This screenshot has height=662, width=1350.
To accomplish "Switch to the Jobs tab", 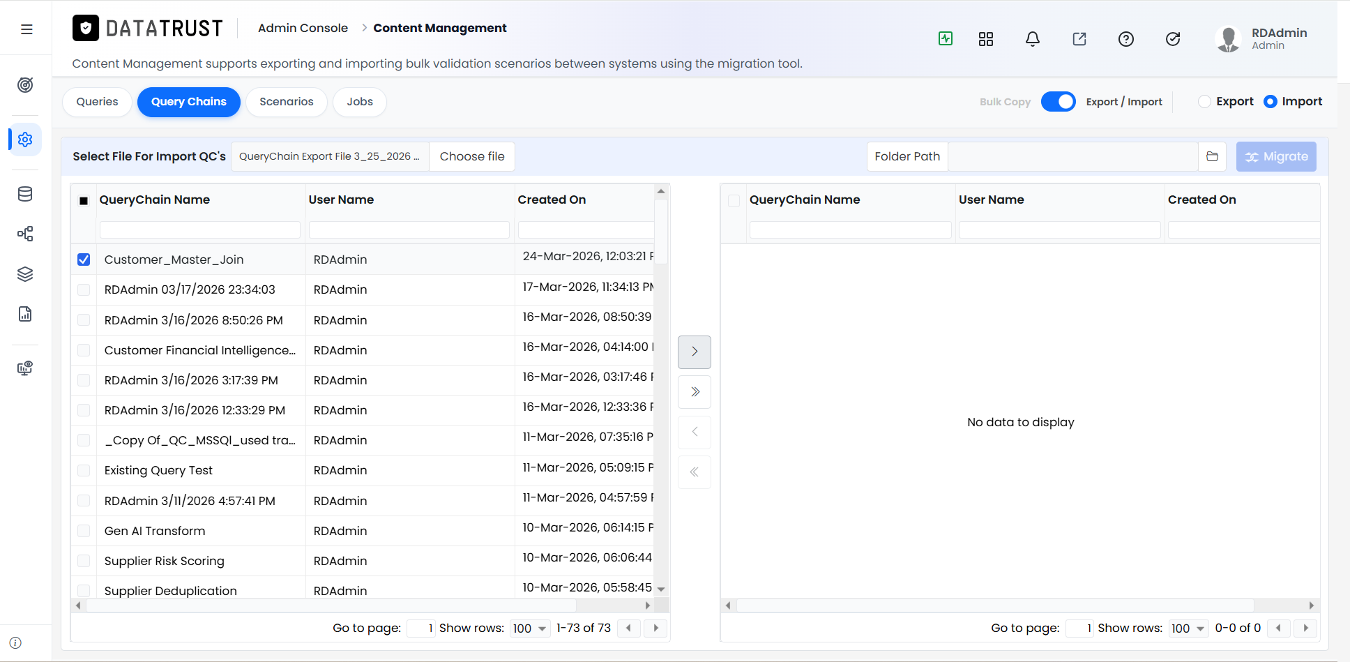I will [x=360, y=102].
